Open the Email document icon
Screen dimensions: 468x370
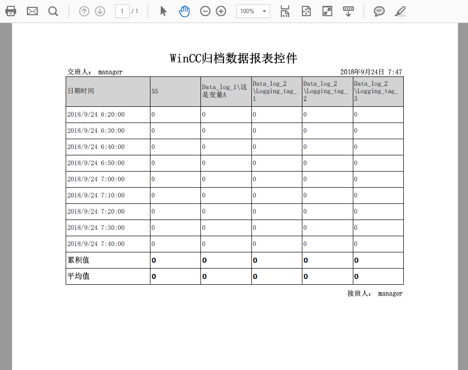coord(31,11)
